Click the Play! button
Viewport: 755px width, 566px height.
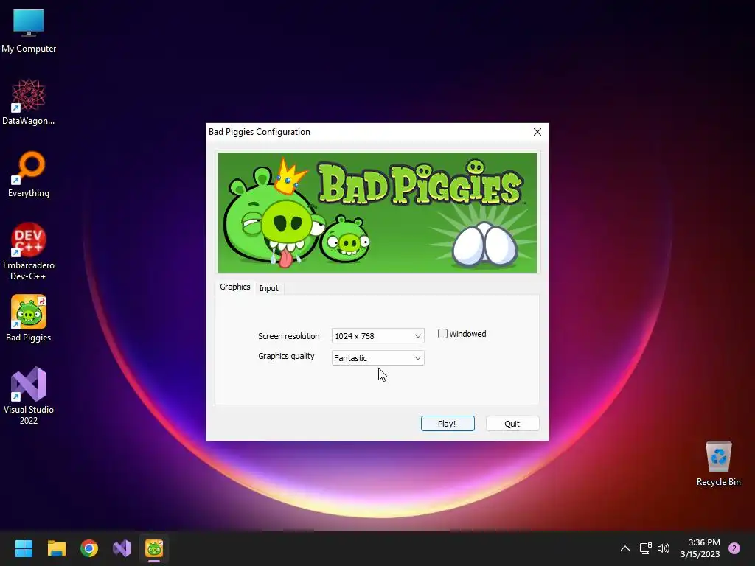448,424
